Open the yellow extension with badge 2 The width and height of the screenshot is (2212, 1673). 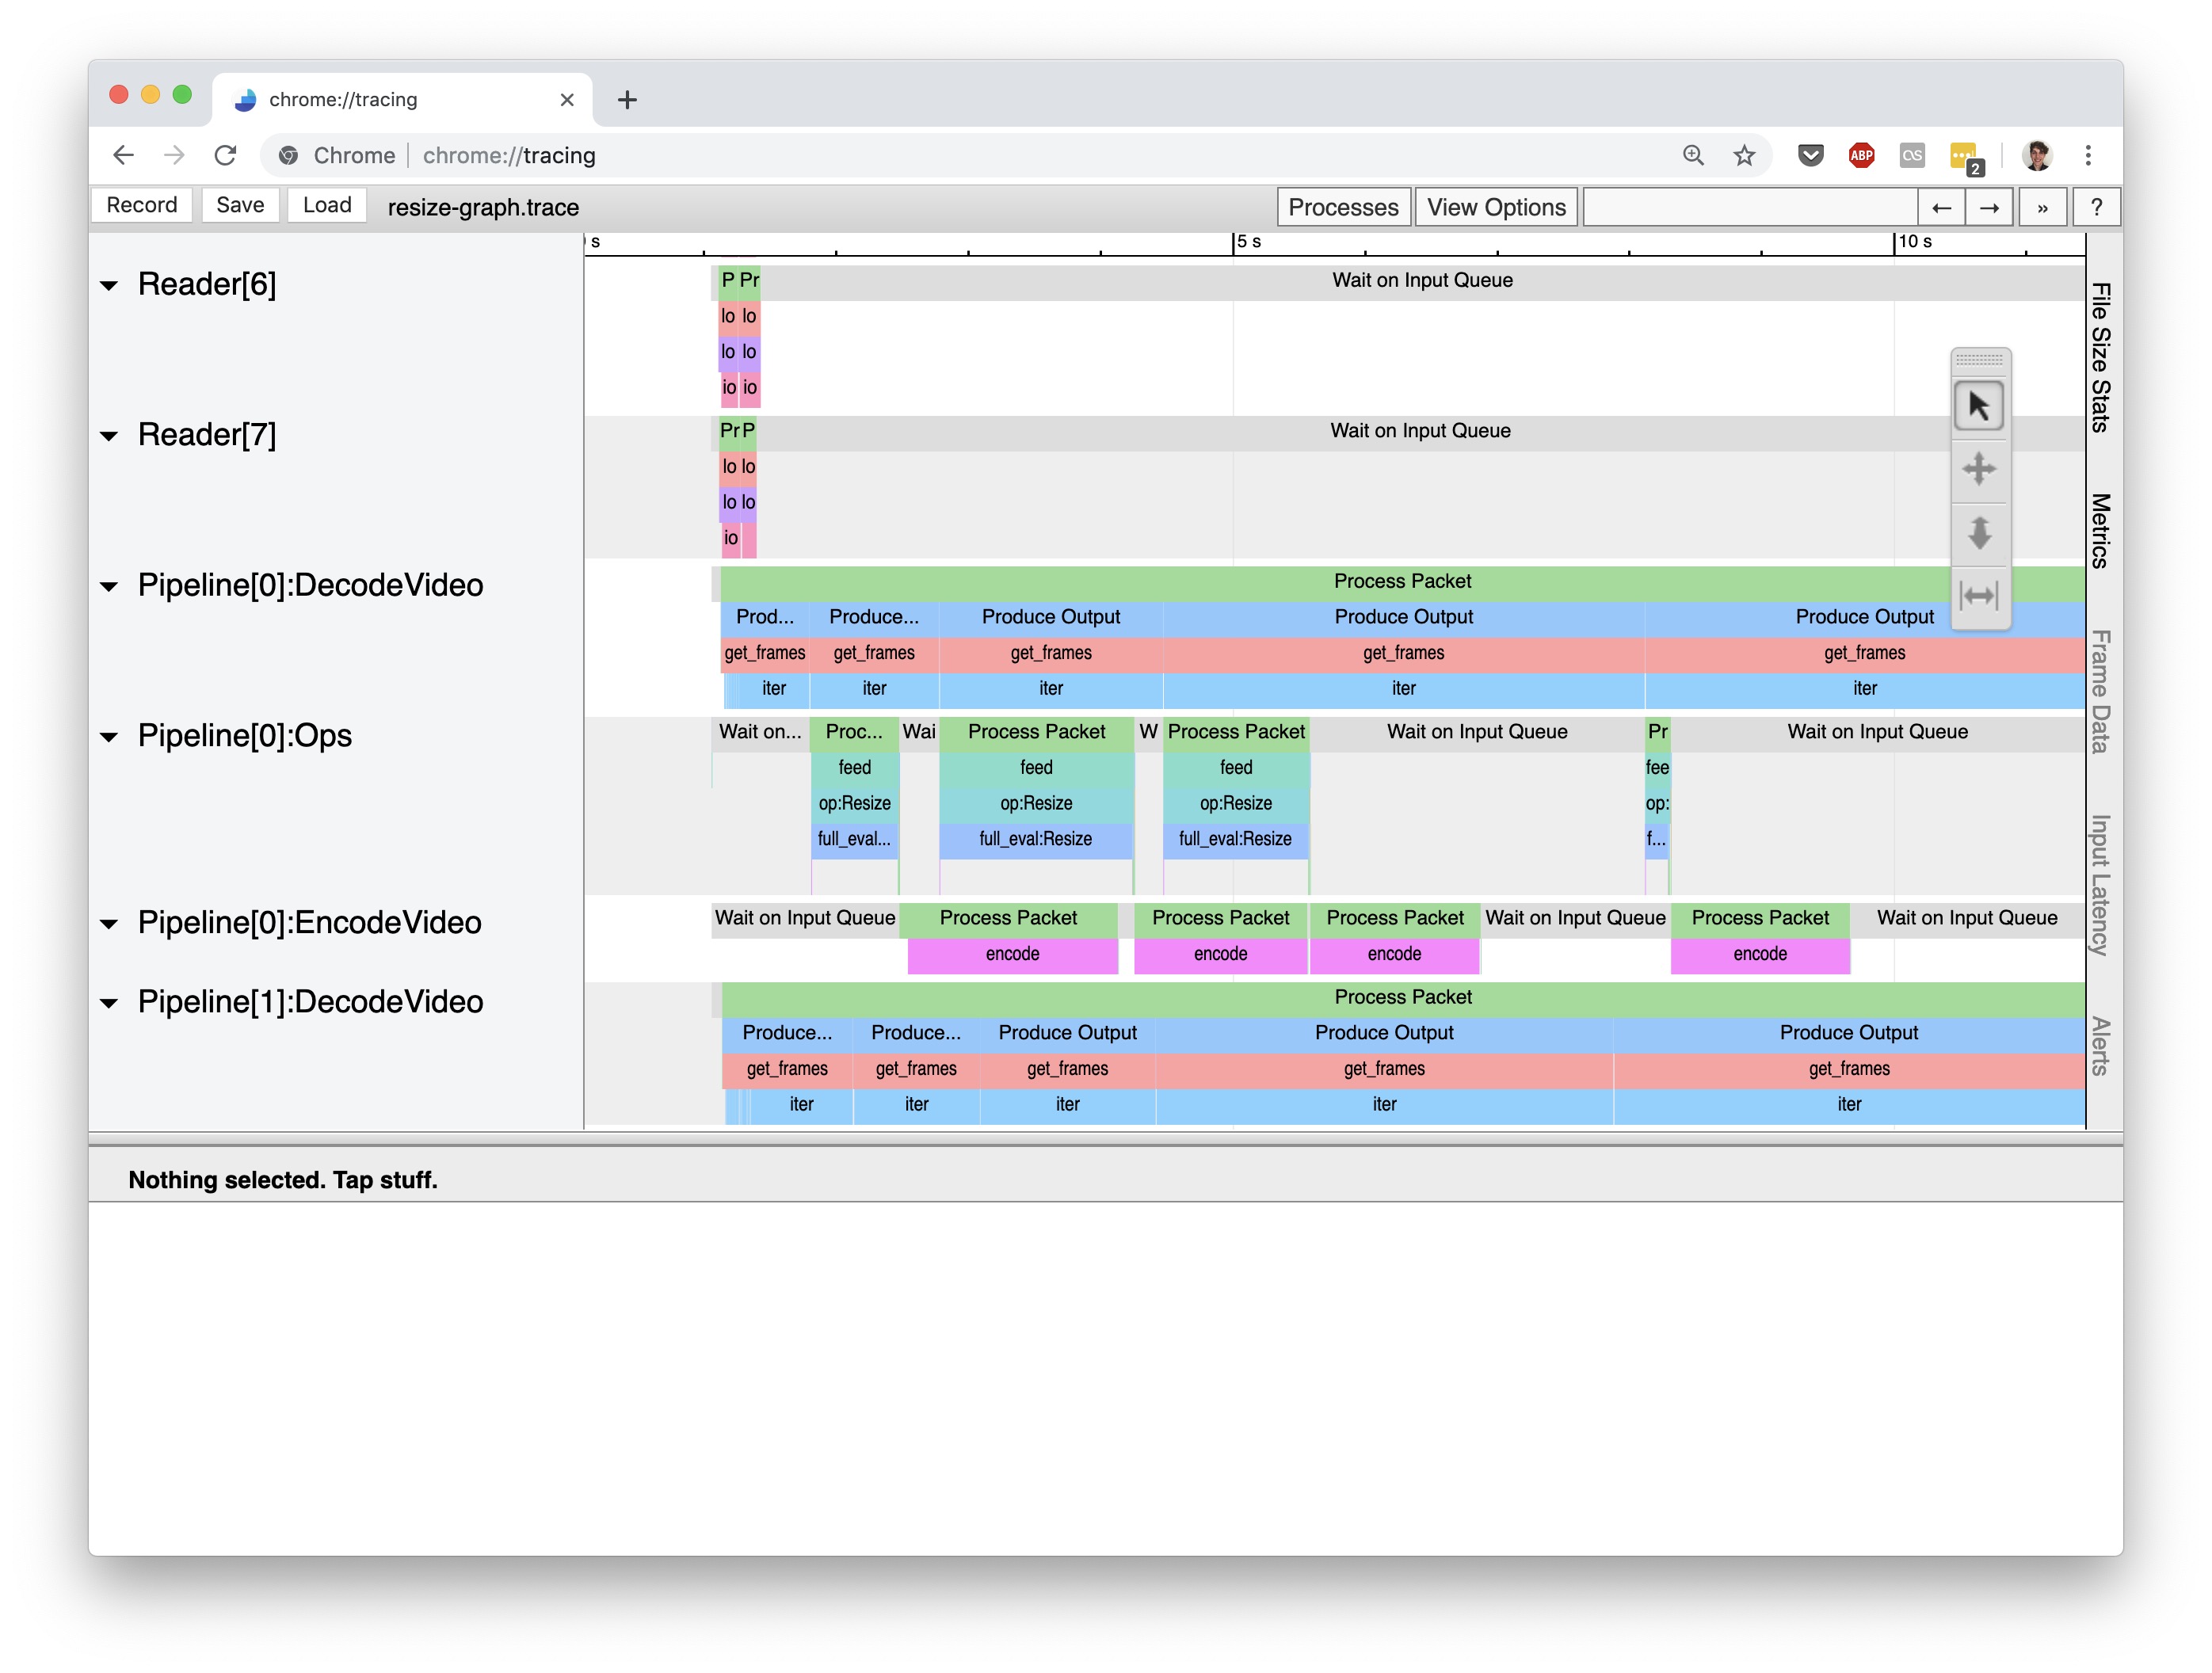click(x=1965, y=157)
